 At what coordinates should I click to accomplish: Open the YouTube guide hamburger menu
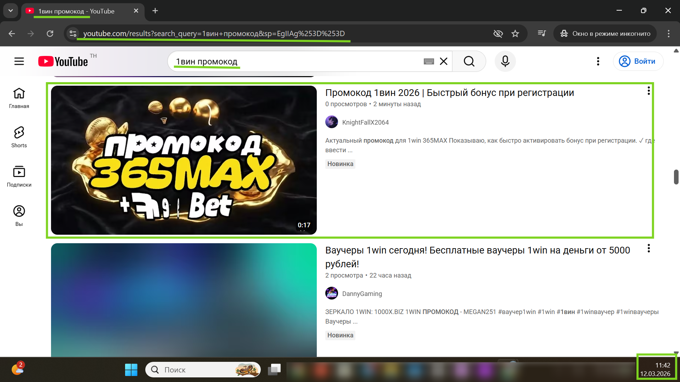[19, 61]
